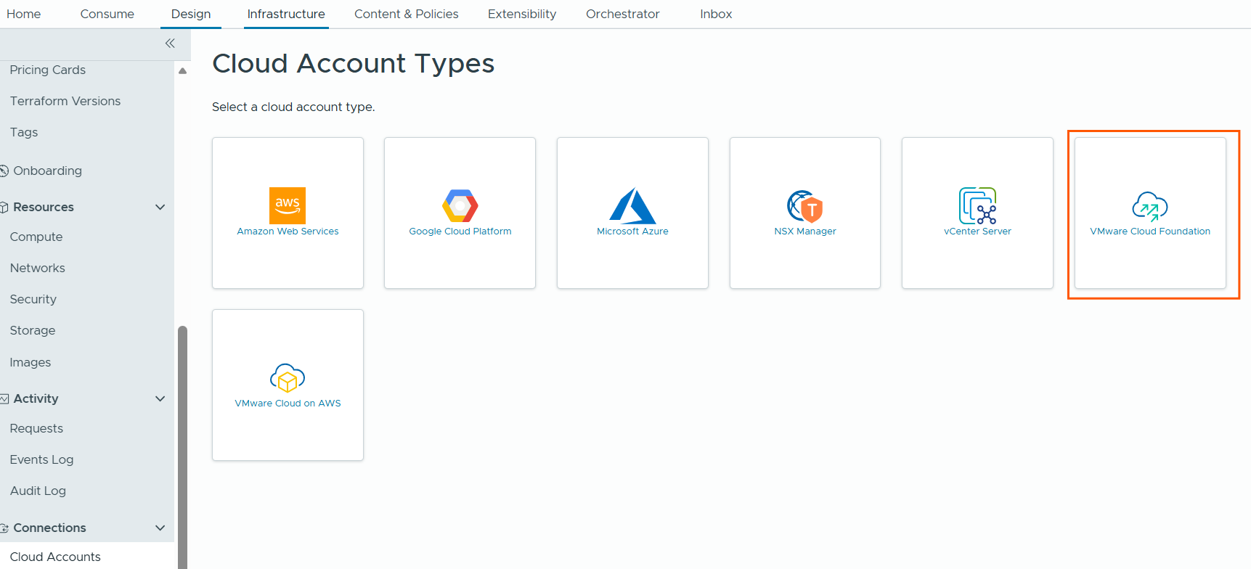
Task: Pick the Microsoft Azure logo
Action: click(x=632, y=205)
